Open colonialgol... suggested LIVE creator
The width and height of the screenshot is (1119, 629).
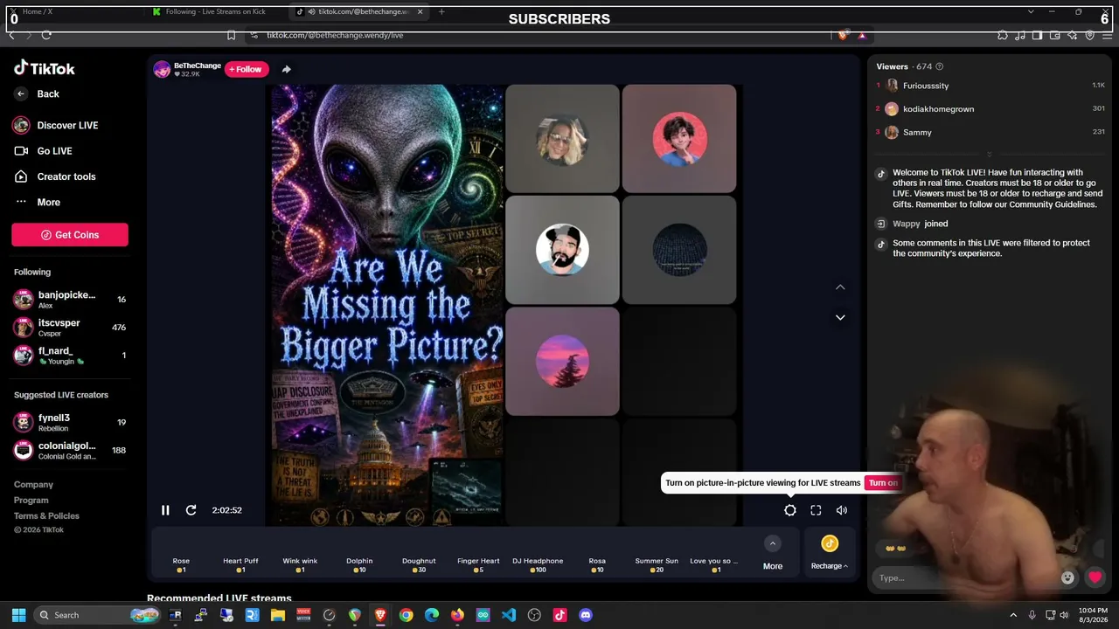tap(70, 450)
